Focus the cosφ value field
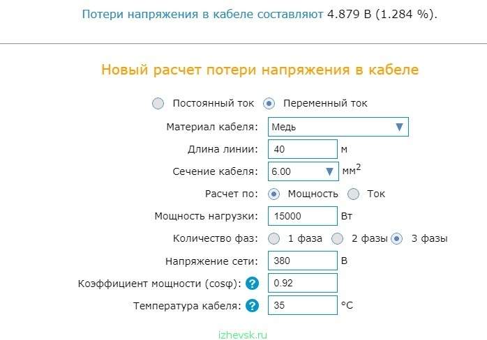The height and width of the screenshot is (340, 487). 303,283
